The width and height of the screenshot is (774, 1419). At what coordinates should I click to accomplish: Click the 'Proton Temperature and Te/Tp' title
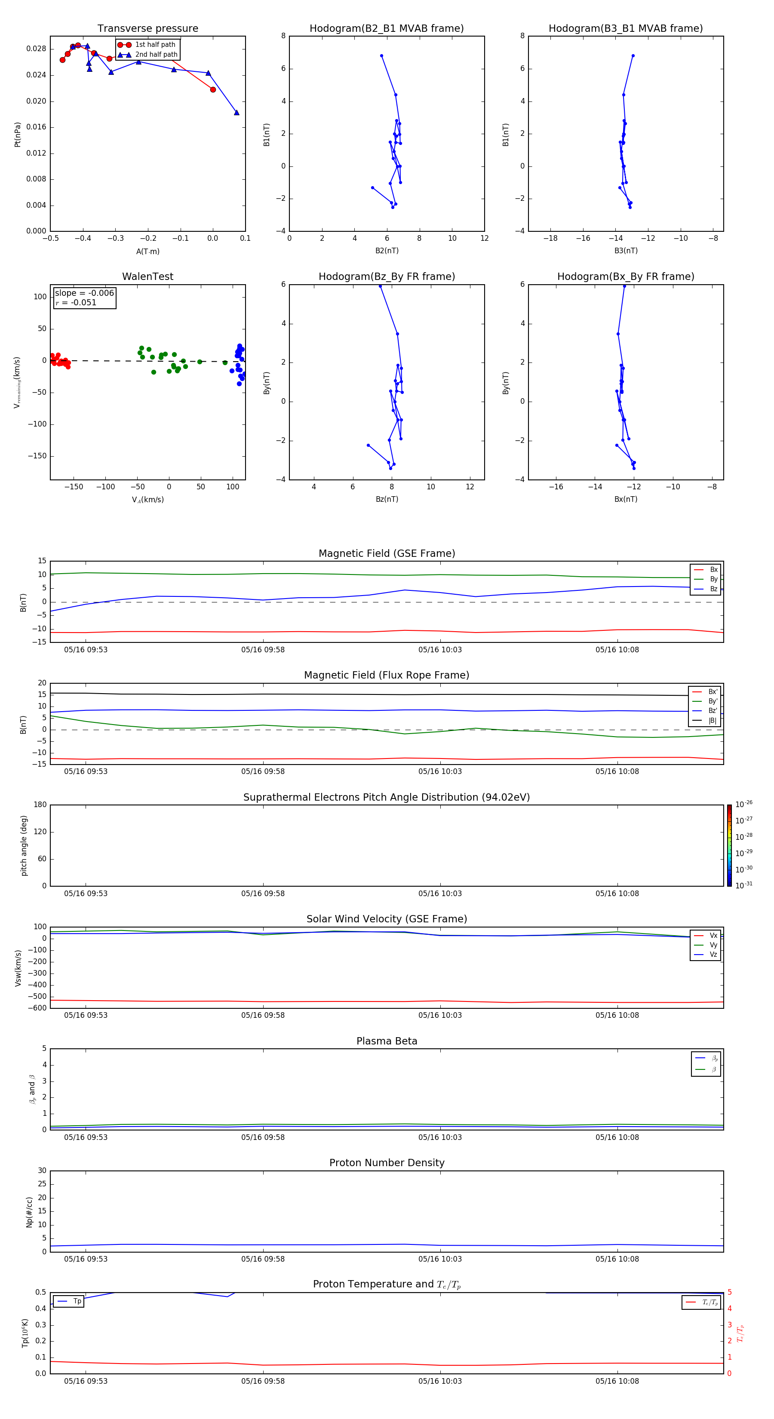click(387, 1284)
